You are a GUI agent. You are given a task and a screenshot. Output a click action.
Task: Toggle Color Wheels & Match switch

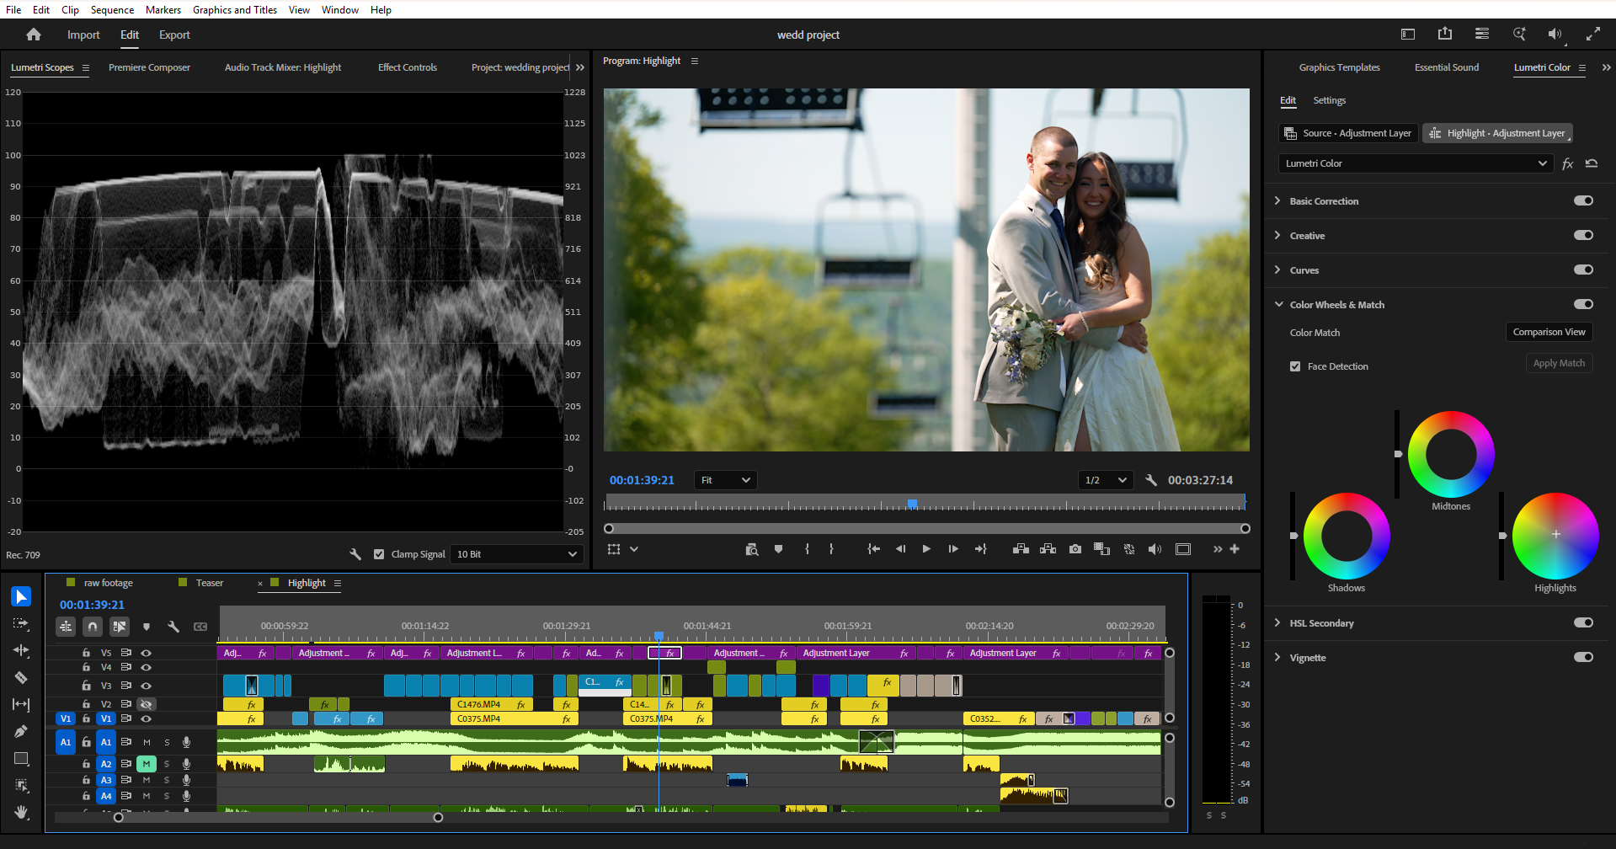pos(1583,304)
